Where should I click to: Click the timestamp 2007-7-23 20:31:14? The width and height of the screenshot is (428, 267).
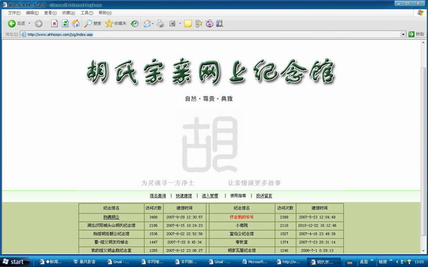(x=317, y=242)
